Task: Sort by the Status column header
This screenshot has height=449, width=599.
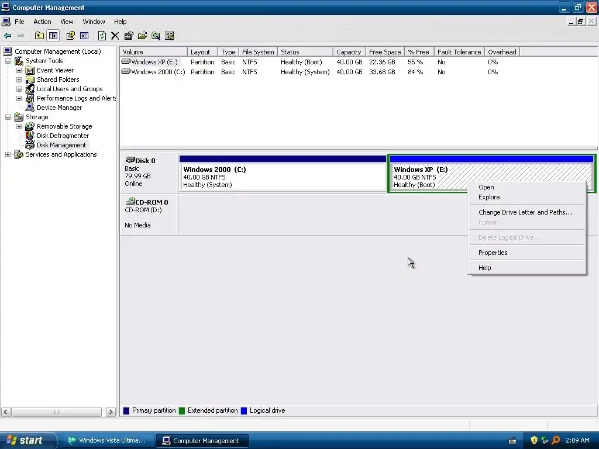Action: [x=305, y=52]
